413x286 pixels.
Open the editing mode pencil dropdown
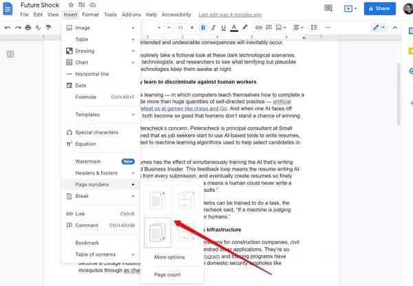click(379, 27)
